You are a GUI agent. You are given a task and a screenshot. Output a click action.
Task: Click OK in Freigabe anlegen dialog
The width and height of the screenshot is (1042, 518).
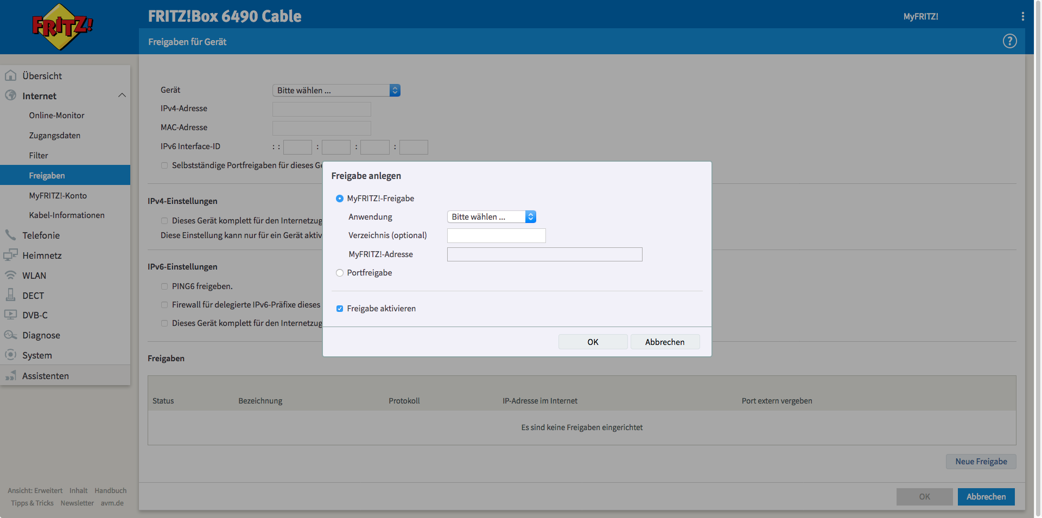pos(593,342)
